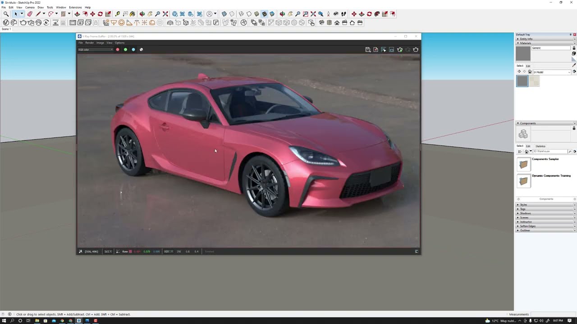Select the Orbit tool
This screenshot has height=324, width=577.
point(142,14)
